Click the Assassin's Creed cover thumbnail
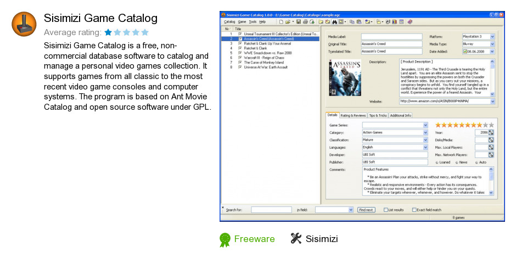The width and height of the screenshot is (516, 264). (345, 78)
